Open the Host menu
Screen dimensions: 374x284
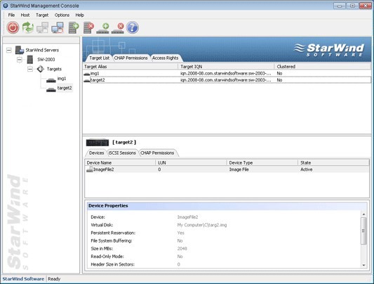(x=25, y=15)
